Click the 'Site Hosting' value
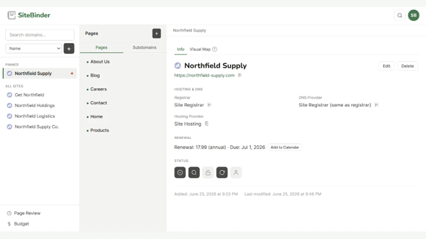Screen dimensions: 426x239 (188, 124)
